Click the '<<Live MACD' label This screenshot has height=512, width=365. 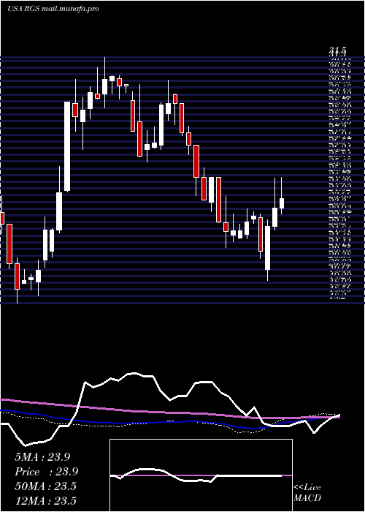307,493
